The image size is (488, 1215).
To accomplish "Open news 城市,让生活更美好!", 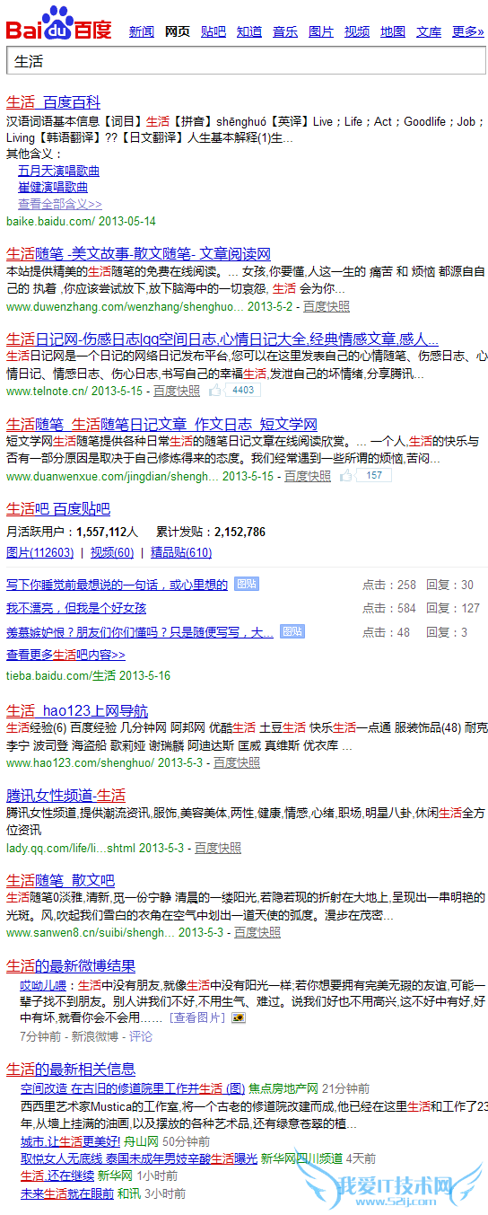I will point(70,1141).
